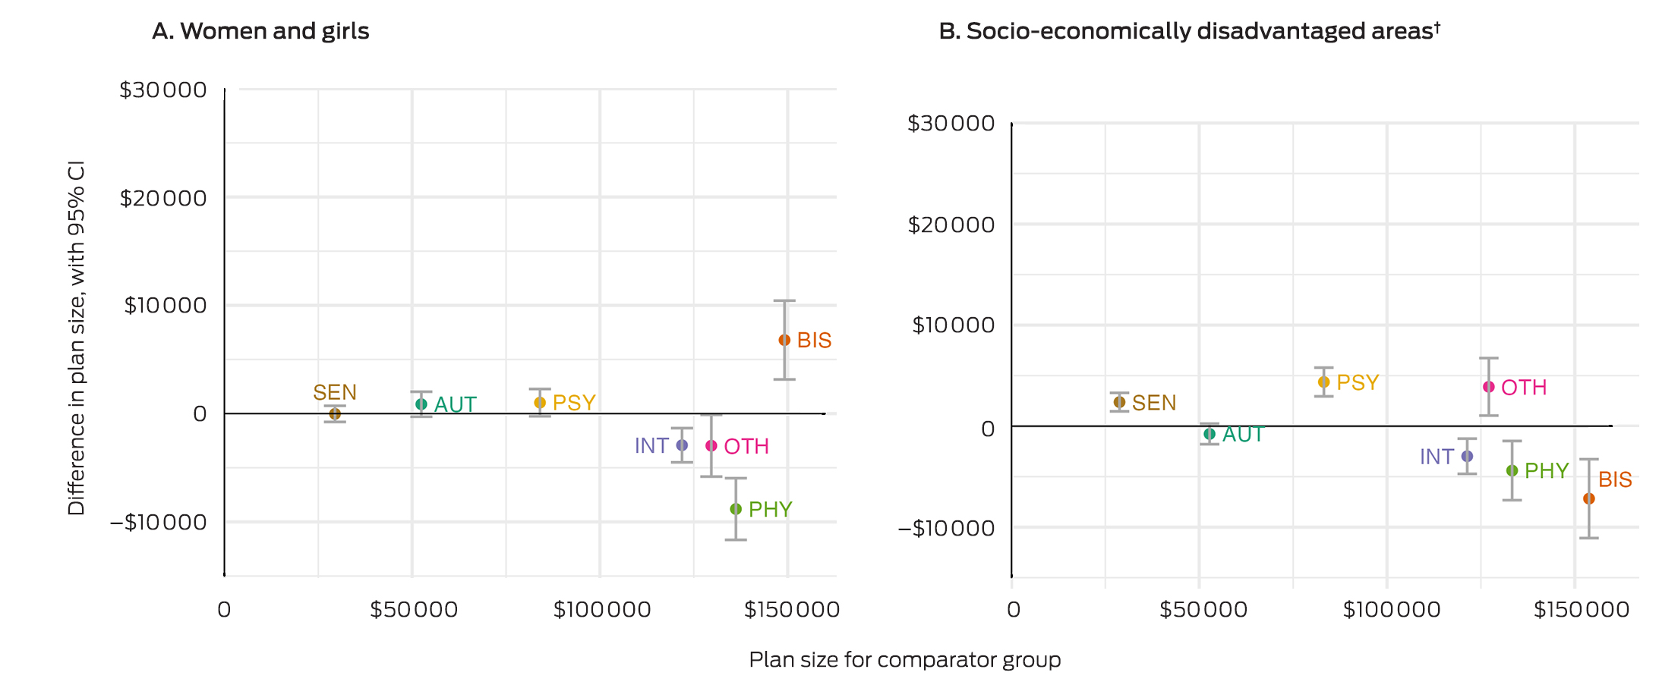This screenshot has height=685, width=1659.
Task: Click the pink OTH point in panel B
Action: tap(1489, 387)
